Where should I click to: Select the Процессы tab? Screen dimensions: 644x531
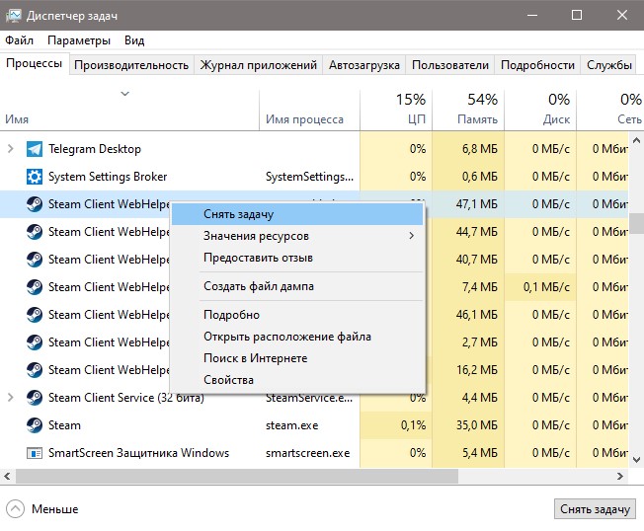pos(35,63)
